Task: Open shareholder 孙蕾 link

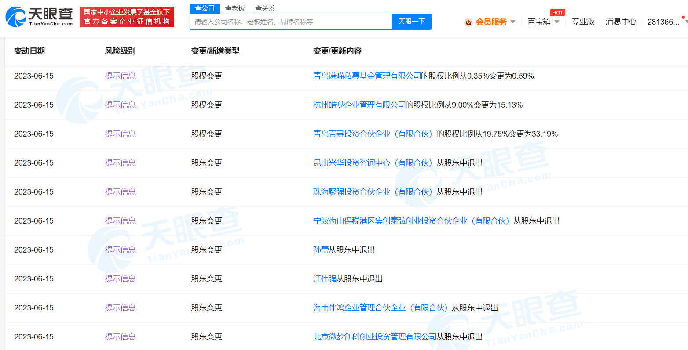Action: pos(321,250)
